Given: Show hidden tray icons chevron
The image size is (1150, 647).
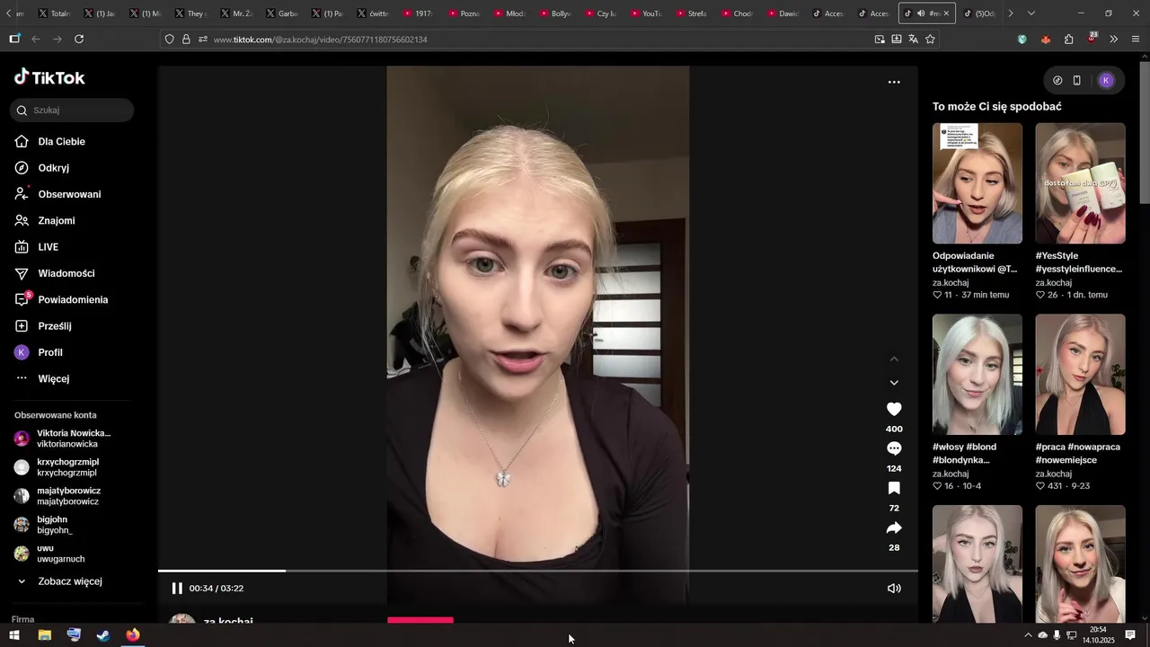Looking at the screenshot, I should click(x=1028, y=635).
